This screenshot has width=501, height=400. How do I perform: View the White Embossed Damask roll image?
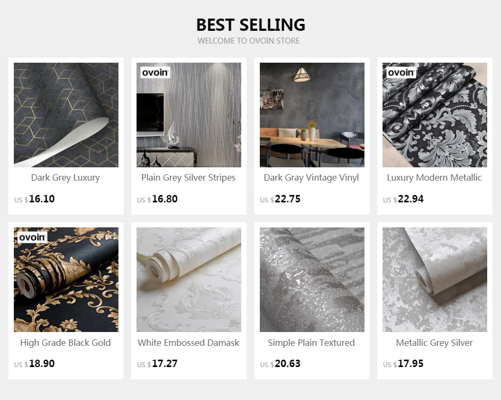pos(189,279)
